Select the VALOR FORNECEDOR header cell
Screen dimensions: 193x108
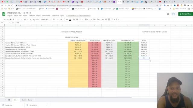pyautogui.click(x=78, y=40)
